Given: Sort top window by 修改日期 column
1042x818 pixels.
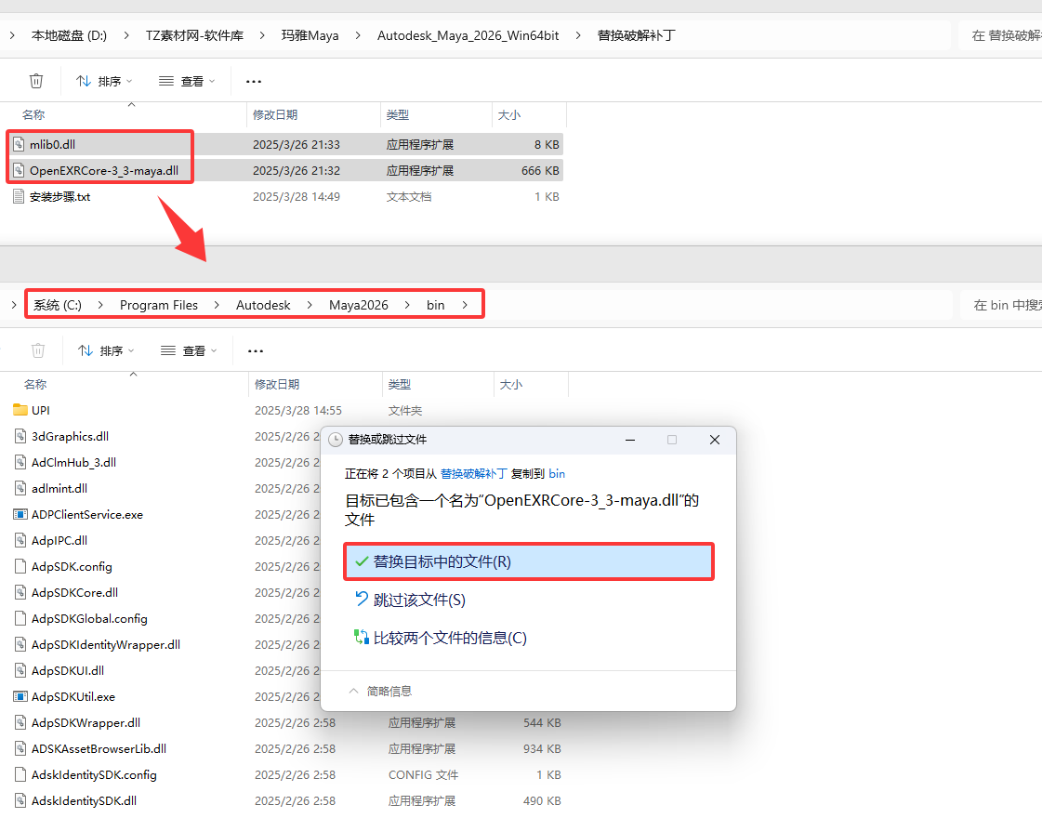Looking at the screenshot, I should [x=275, y=115].
